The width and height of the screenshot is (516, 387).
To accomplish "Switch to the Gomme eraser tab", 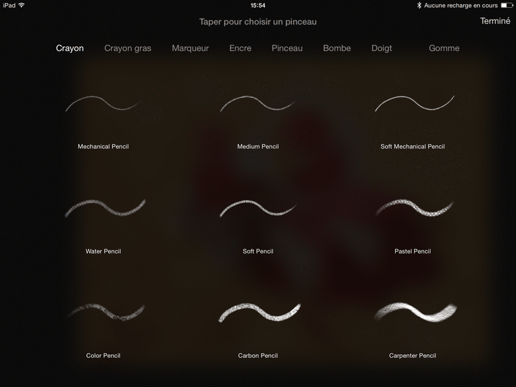I will point(444,48).
